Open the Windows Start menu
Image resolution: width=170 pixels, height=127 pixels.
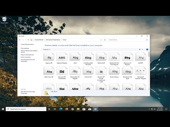point(3,109)
